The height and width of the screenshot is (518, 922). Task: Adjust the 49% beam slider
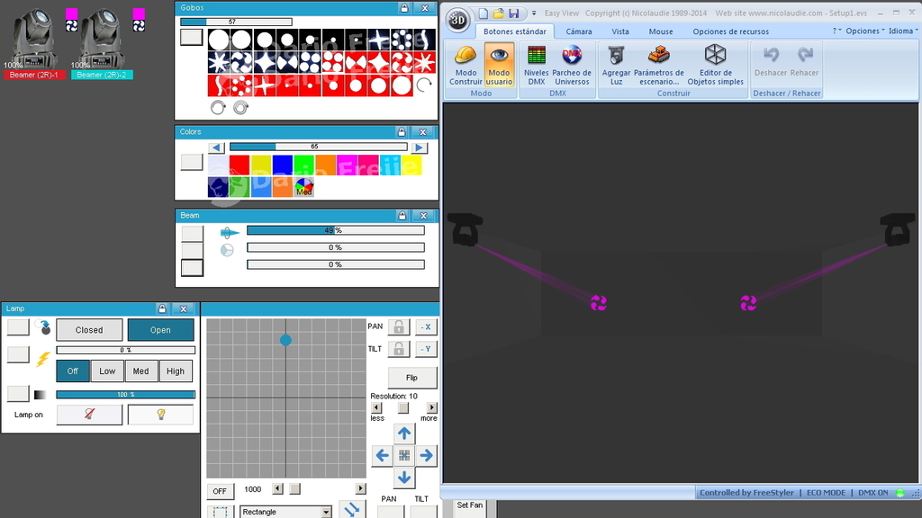[335, 230]
